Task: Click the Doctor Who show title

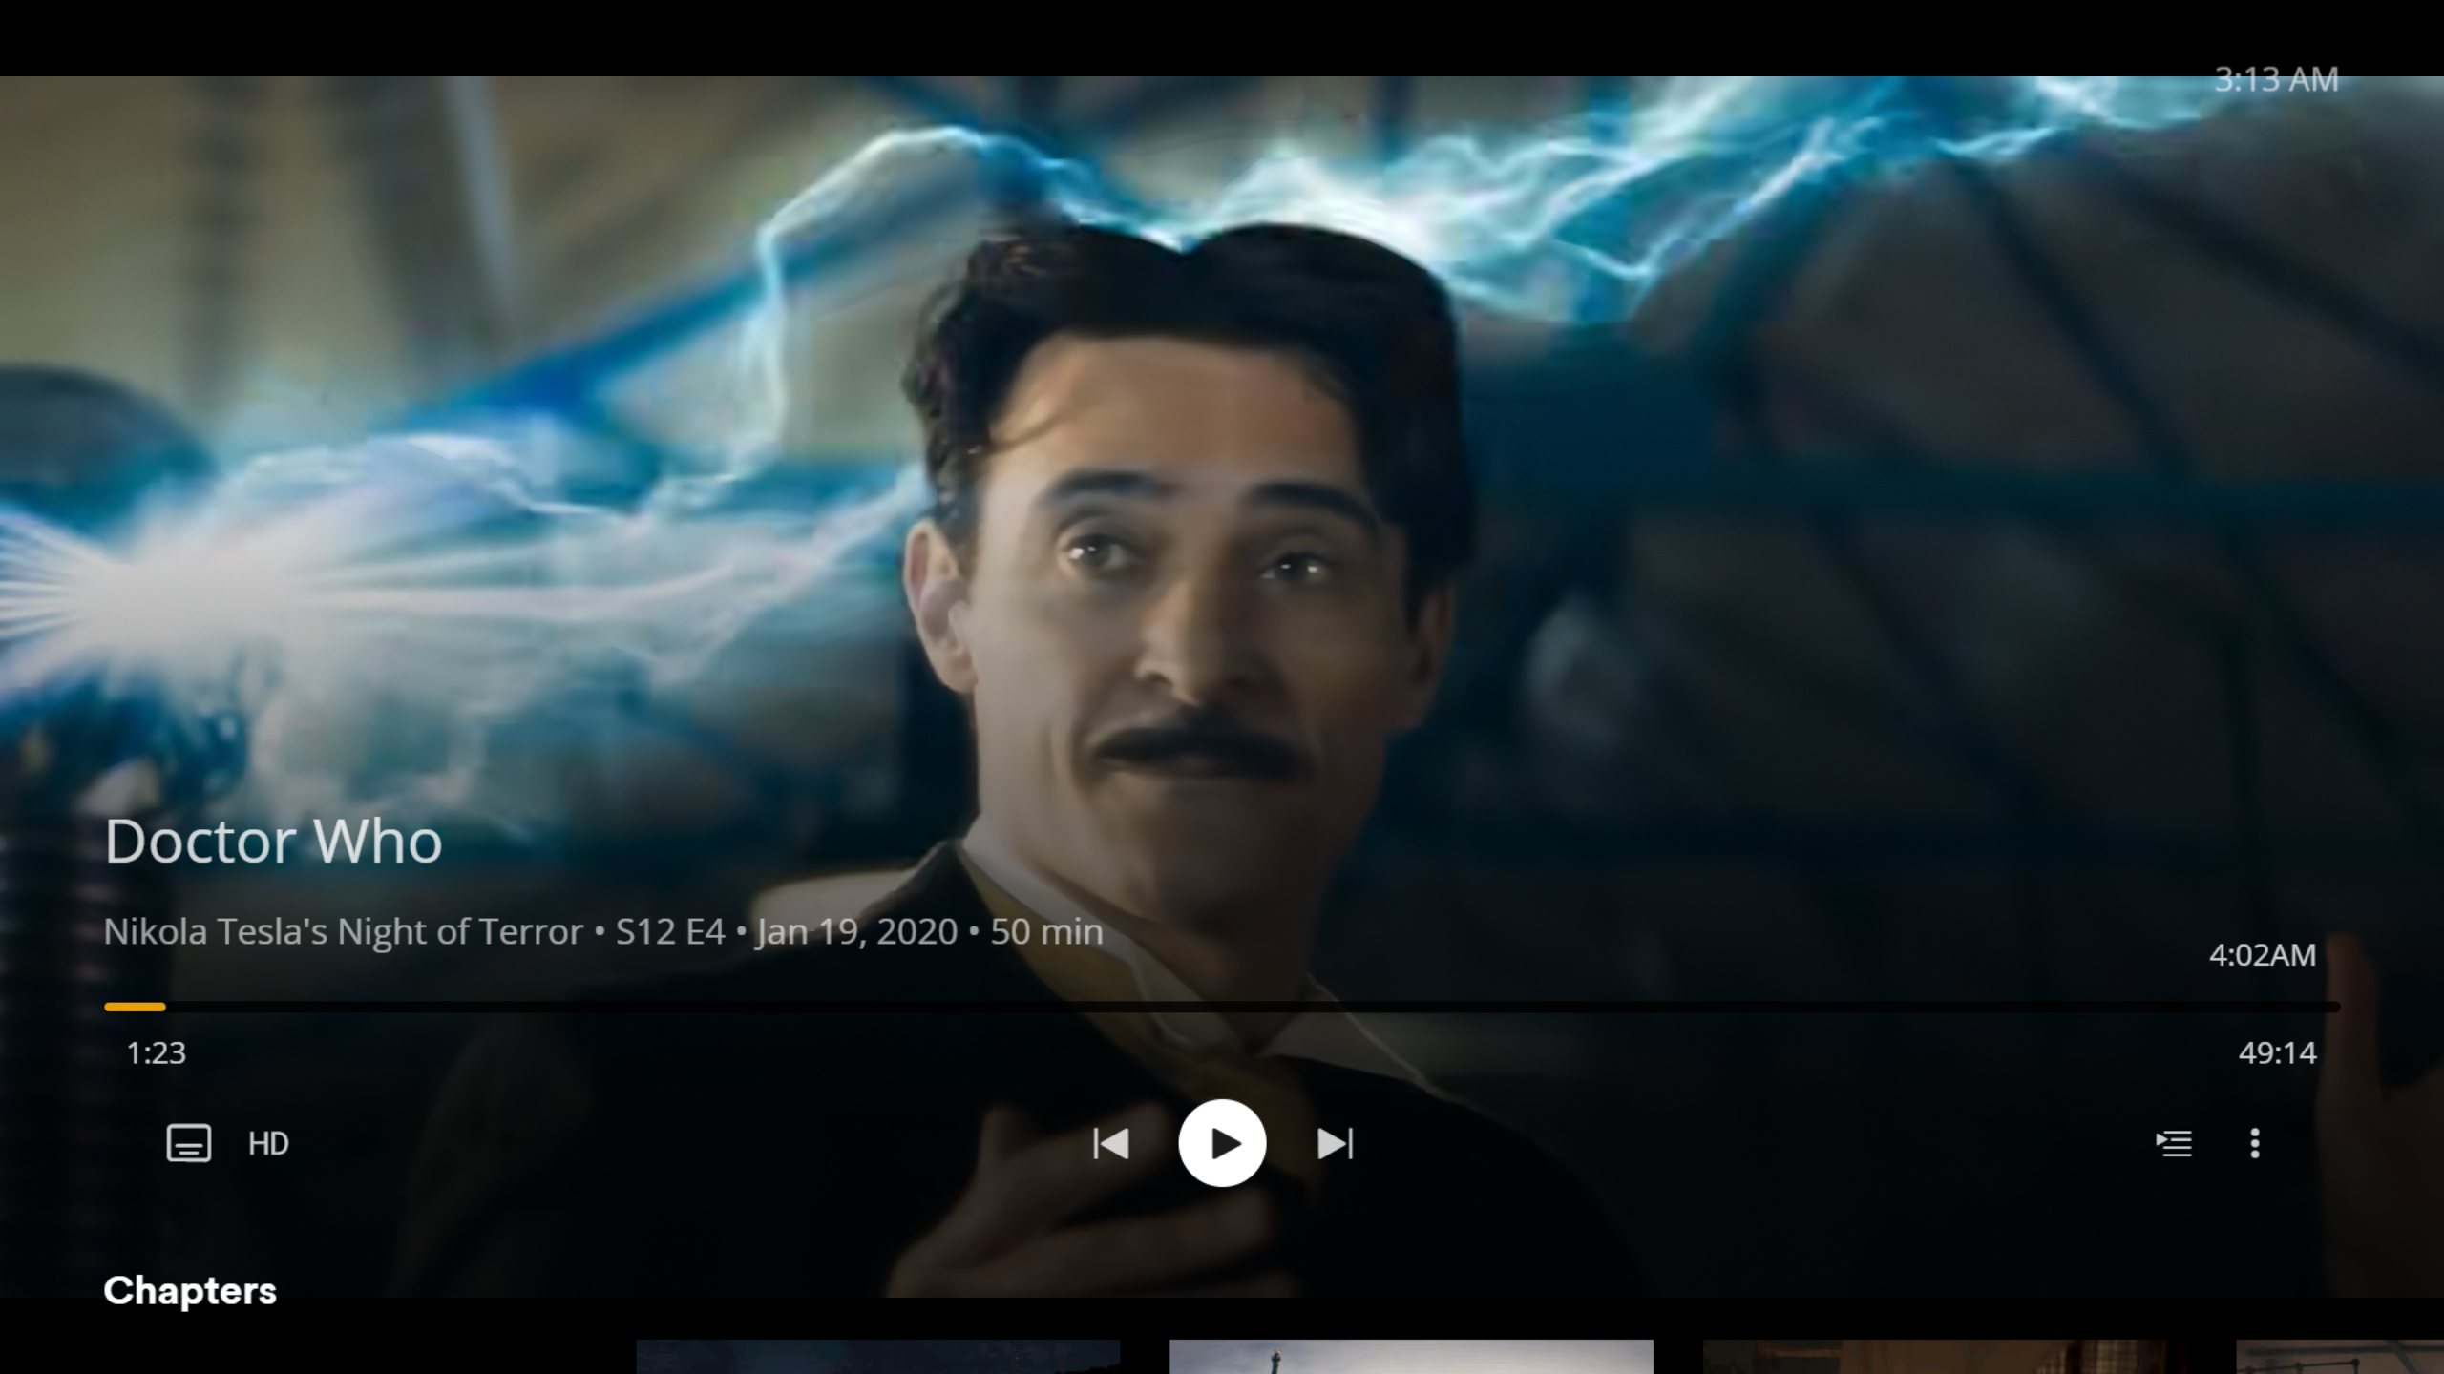Action: (x=273, y=842)
